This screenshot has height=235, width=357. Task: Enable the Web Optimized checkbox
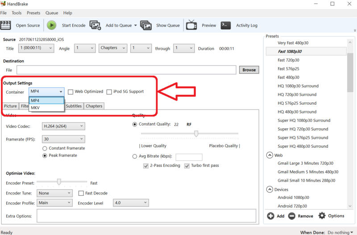tap(71, 92)
